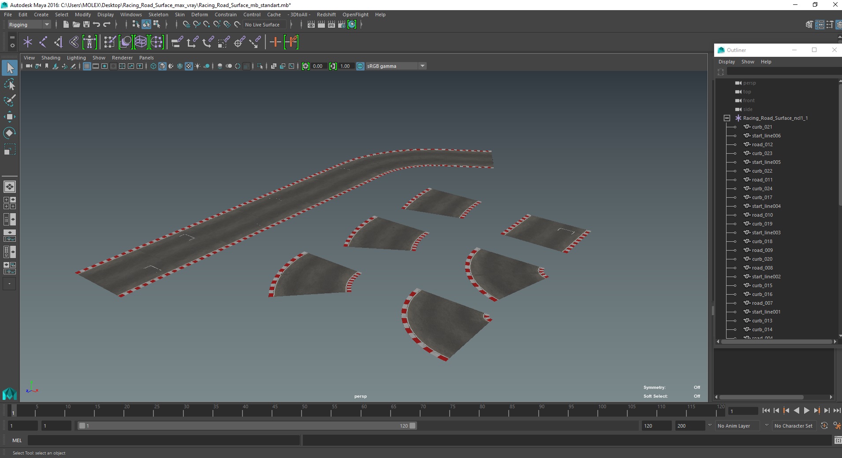This screenshot has width=842, height=458.
Task: Toggle Snap to Grids
Action: point(186,25)
